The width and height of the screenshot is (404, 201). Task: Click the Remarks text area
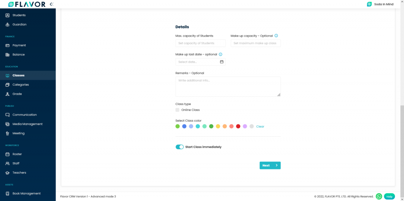(x=228, y=86)
